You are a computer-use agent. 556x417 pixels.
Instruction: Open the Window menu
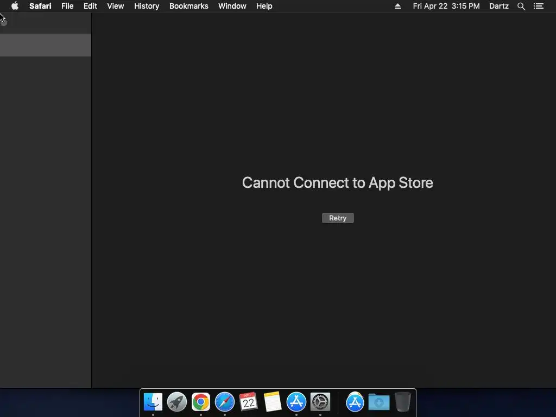(x=232, y=6)
